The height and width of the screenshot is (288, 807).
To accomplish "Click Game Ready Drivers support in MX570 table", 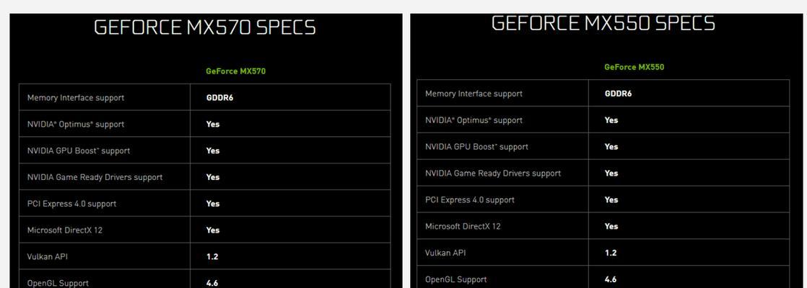I will (x=95, y=177).
